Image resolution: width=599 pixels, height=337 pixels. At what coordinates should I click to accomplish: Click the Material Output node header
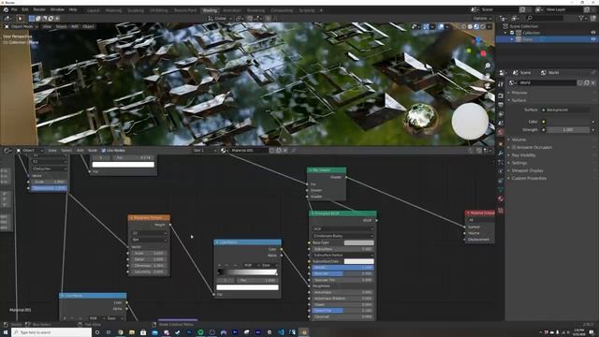click(x=480, y=213)
